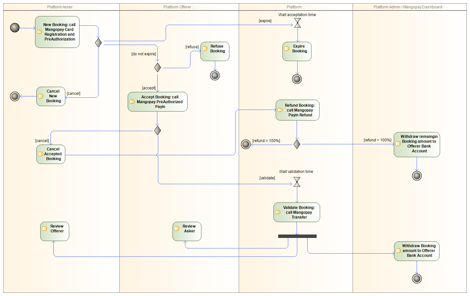Select the decision diamond after New Booking

[x=98, y=42]
